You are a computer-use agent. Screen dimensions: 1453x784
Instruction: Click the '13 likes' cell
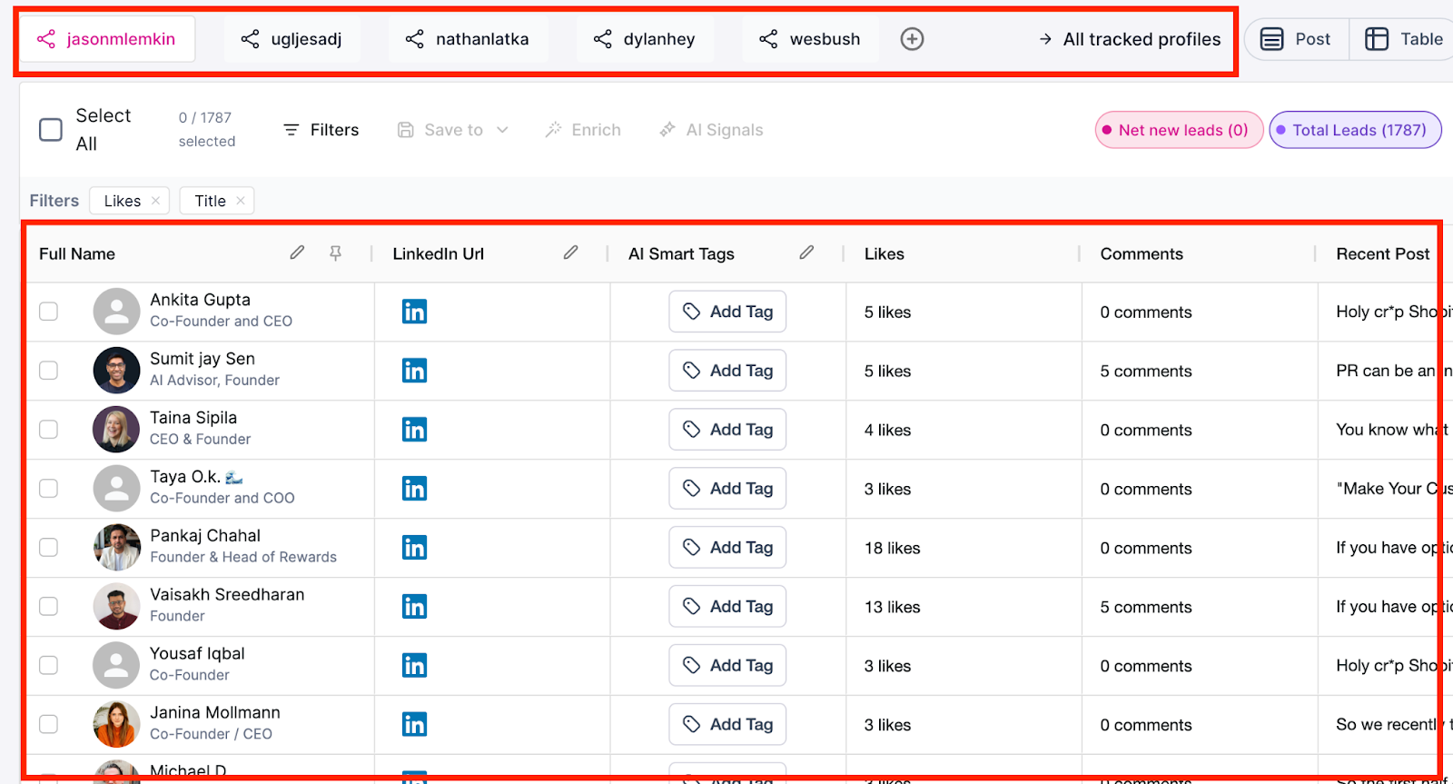pos(892,607)
